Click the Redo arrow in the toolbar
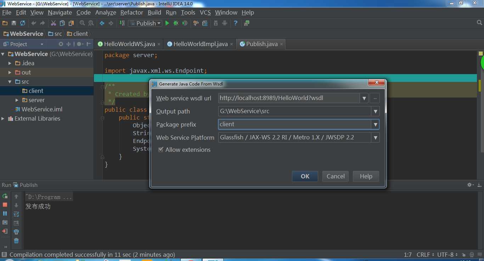The width and height of the screenshot is (484, 261). point(43,23)
